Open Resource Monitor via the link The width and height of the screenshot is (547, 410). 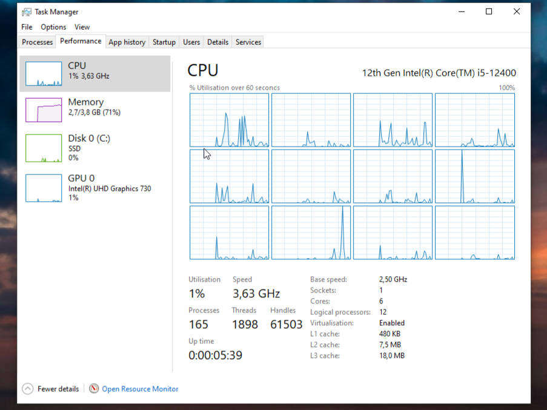(140, 389)
